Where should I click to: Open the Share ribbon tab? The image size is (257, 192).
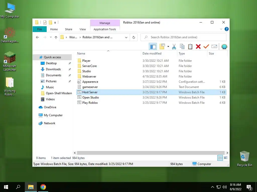click(x=69, y=29)
